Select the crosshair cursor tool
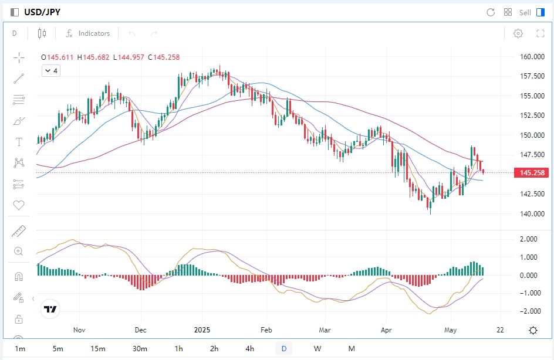This screenshot has height=360, width=554. (x=19, y=57)
